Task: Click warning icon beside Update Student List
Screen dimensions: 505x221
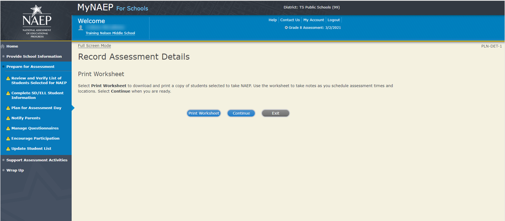Action: pyautogui.click(x=8, y=149)
